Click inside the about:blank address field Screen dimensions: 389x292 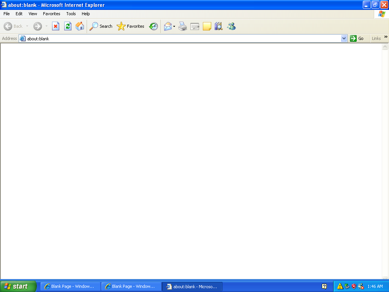(x=182, y=38)
